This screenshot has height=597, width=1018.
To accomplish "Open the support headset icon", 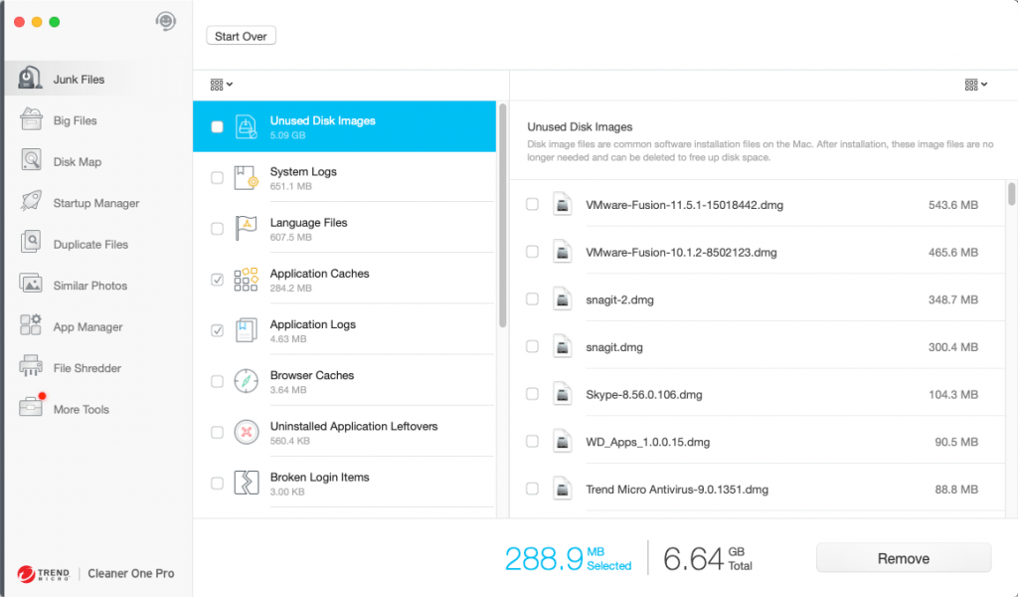I will click(166, 21).
